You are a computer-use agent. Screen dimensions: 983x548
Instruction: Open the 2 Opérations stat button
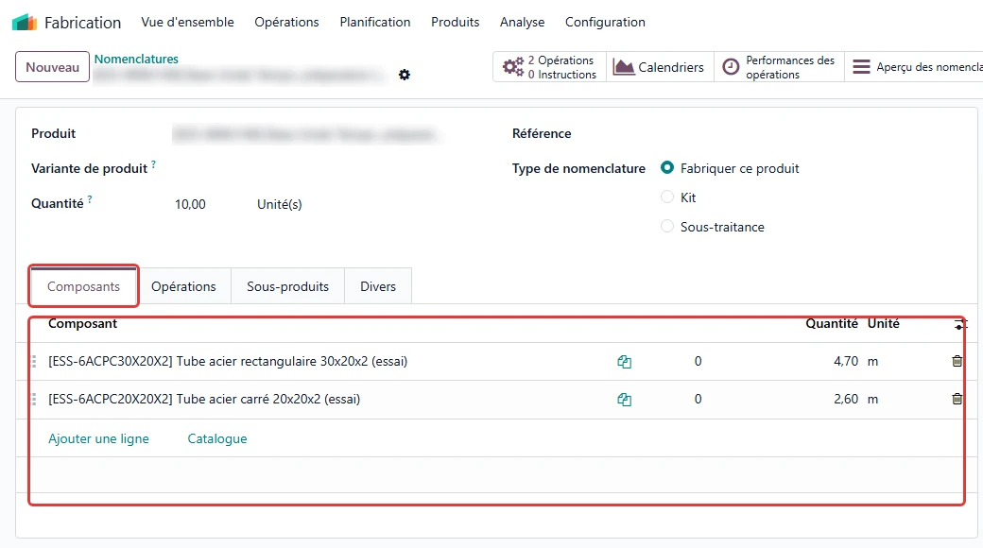pyautogui.click(x=550, y=67)
